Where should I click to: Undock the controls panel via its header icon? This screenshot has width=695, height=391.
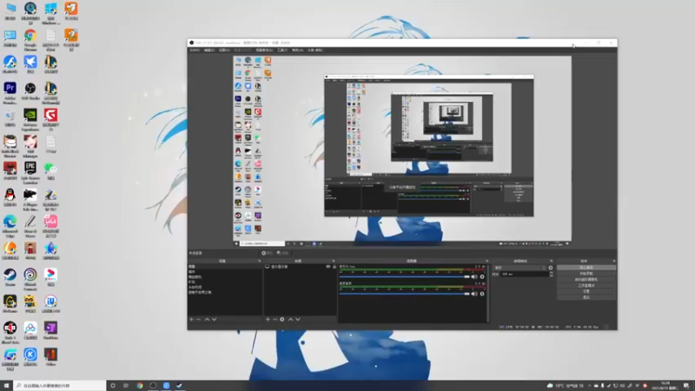[x=614, y=262]
